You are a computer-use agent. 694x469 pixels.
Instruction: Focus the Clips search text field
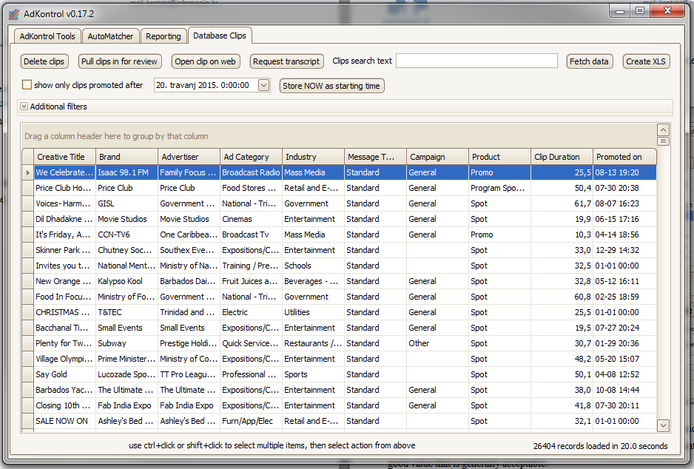point(476,61)
